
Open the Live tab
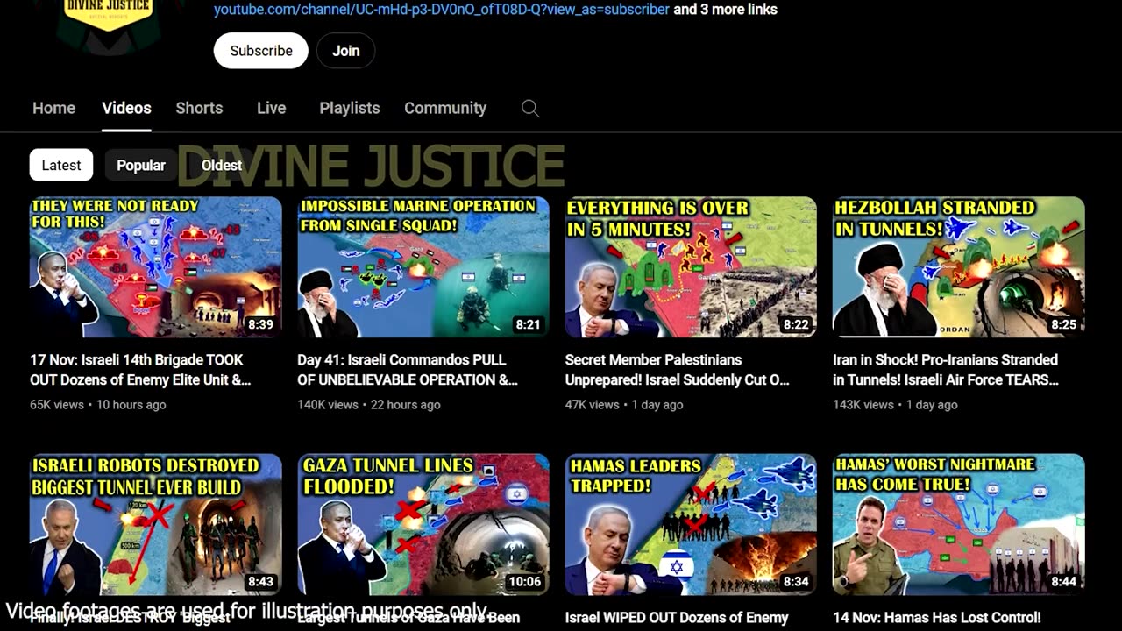pos(271,108)
